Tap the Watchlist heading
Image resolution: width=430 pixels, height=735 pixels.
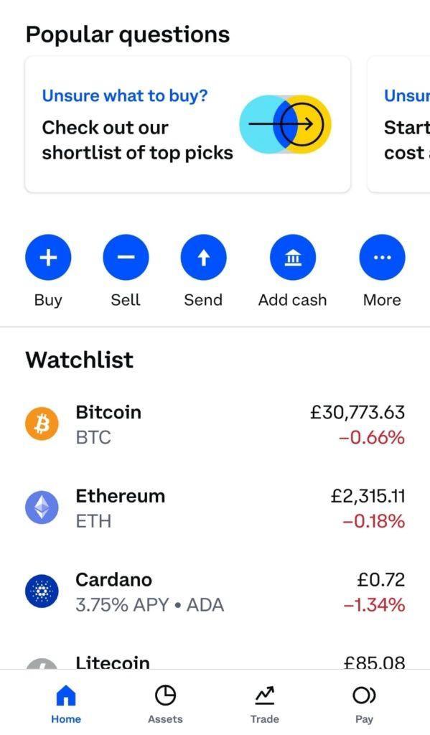[79, 360]
